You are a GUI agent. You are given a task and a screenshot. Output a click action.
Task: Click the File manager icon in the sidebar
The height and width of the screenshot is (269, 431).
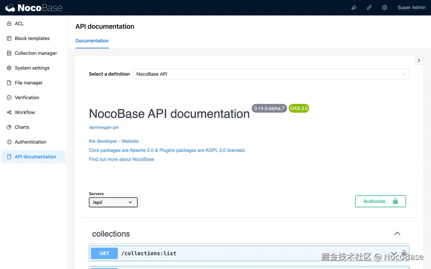(8, 83)
